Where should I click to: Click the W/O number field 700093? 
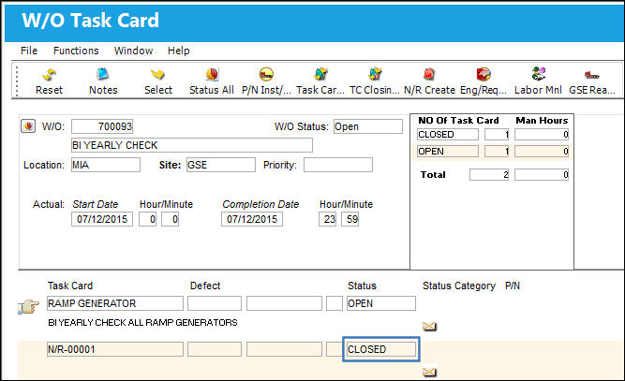(x=102, y=126)
